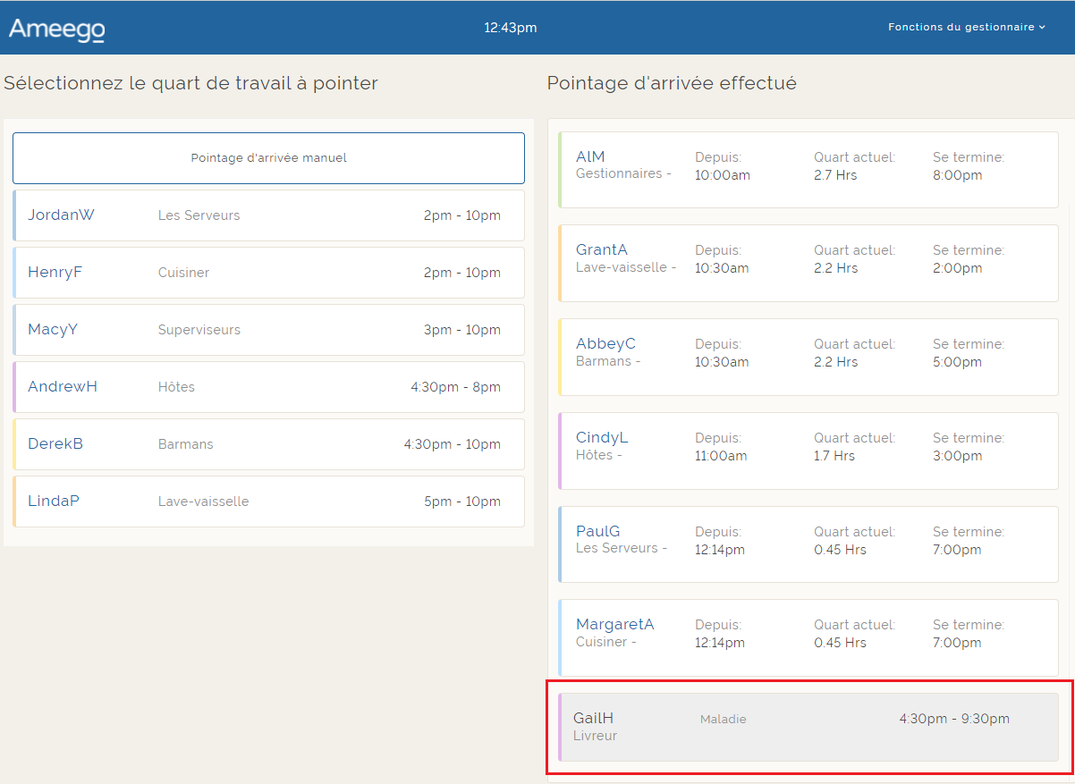
Task: Open CindyL Hôtes clocked-in card
Action: [808, 451]
